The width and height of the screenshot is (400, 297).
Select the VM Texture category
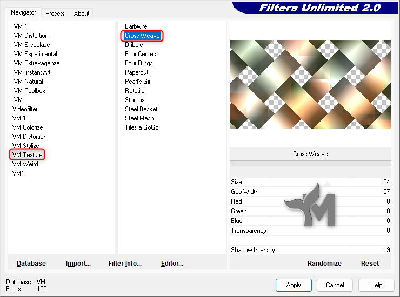tap(27, 155)
